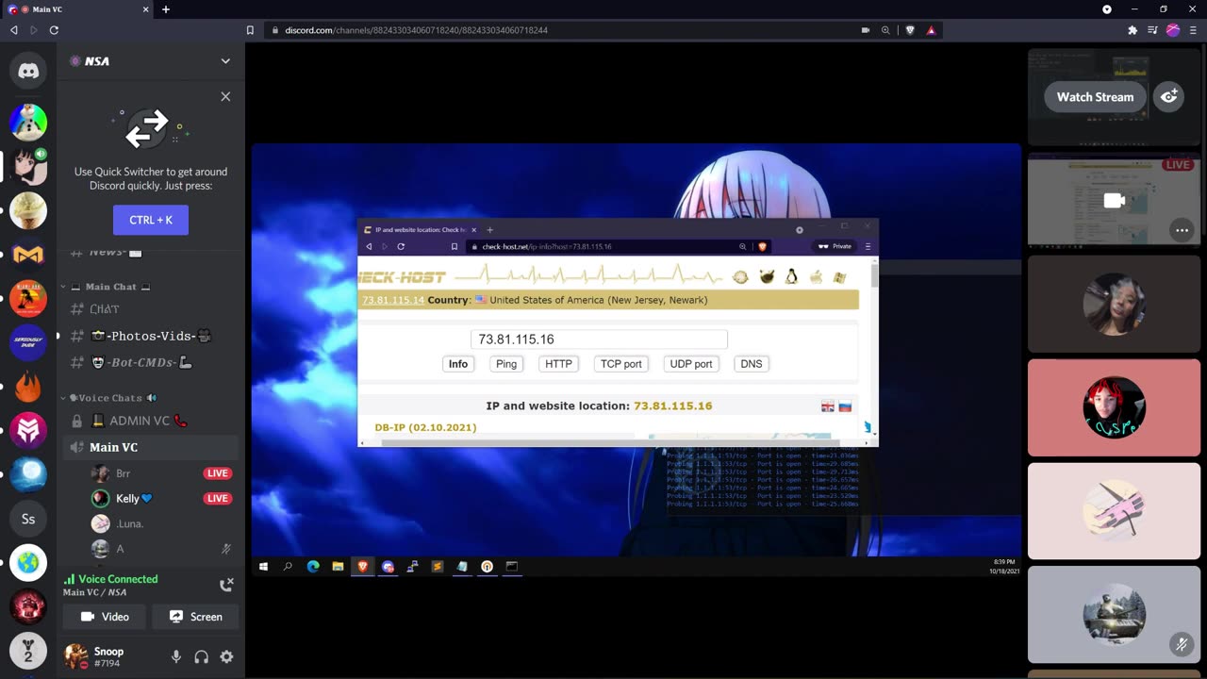The image size is (1207, 679).
Task: Open the anime girl avatar server
Action: click(28, 166)
